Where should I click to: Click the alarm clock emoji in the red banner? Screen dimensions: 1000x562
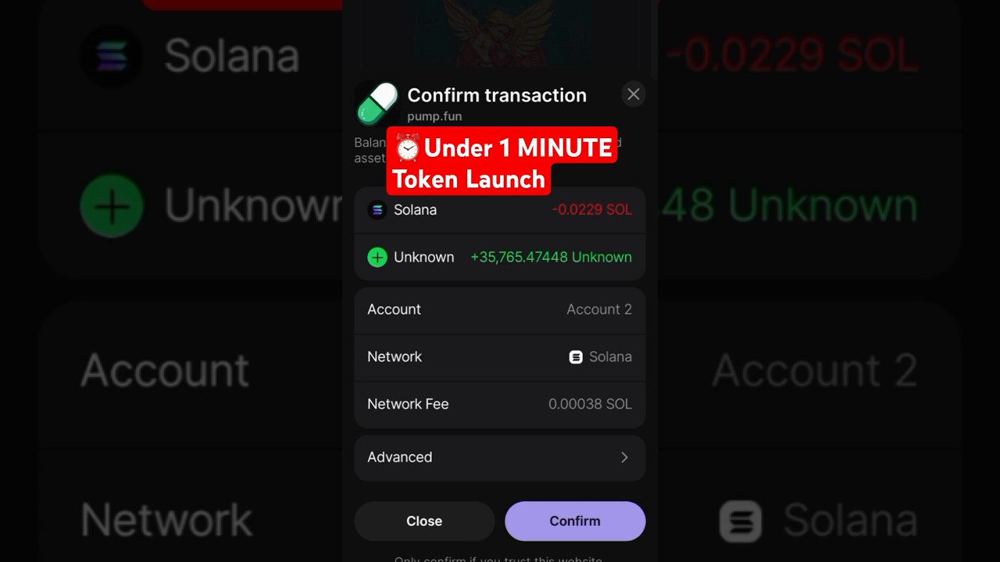(407, 148)
